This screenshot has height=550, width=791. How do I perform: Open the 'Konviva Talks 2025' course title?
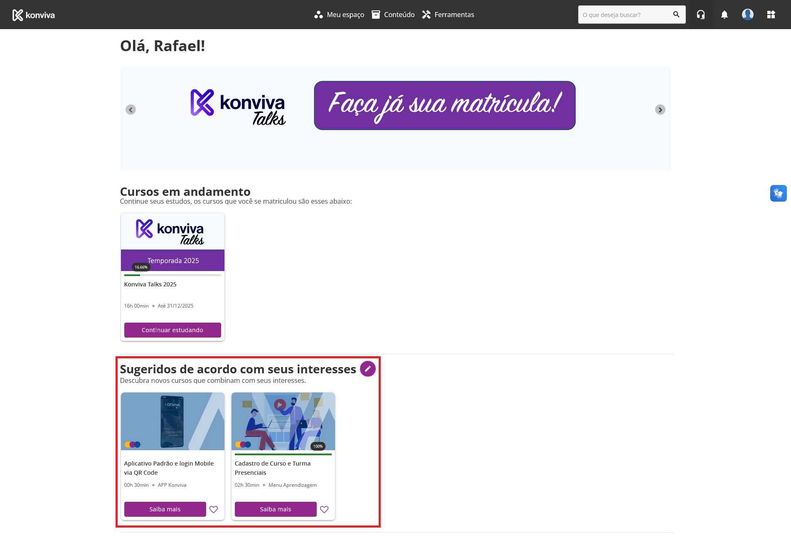click(x=150, y=284)
